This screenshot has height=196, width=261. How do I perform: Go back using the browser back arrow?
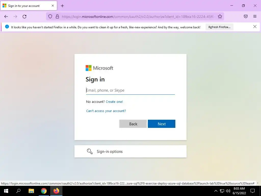click(x=6, y=17)
